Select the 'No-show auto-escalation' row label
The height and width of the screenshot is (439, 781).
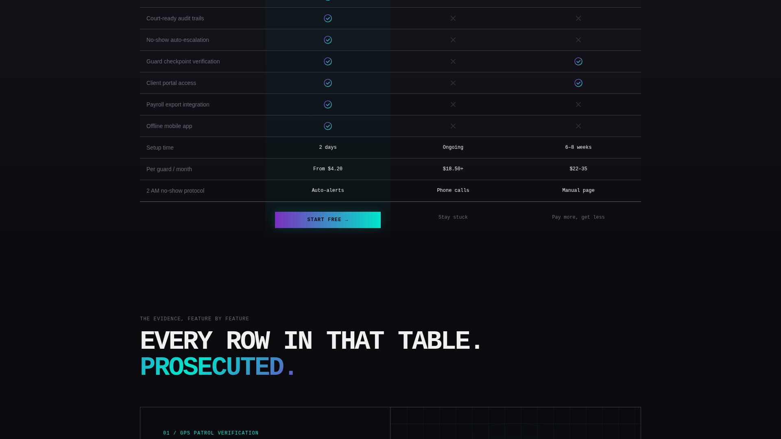178,40
